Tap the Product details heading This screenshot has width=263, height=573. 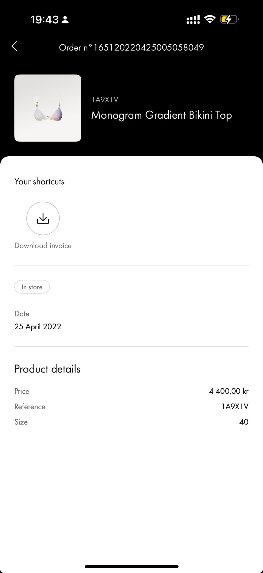pyautogui.click(x=47, y=369)
